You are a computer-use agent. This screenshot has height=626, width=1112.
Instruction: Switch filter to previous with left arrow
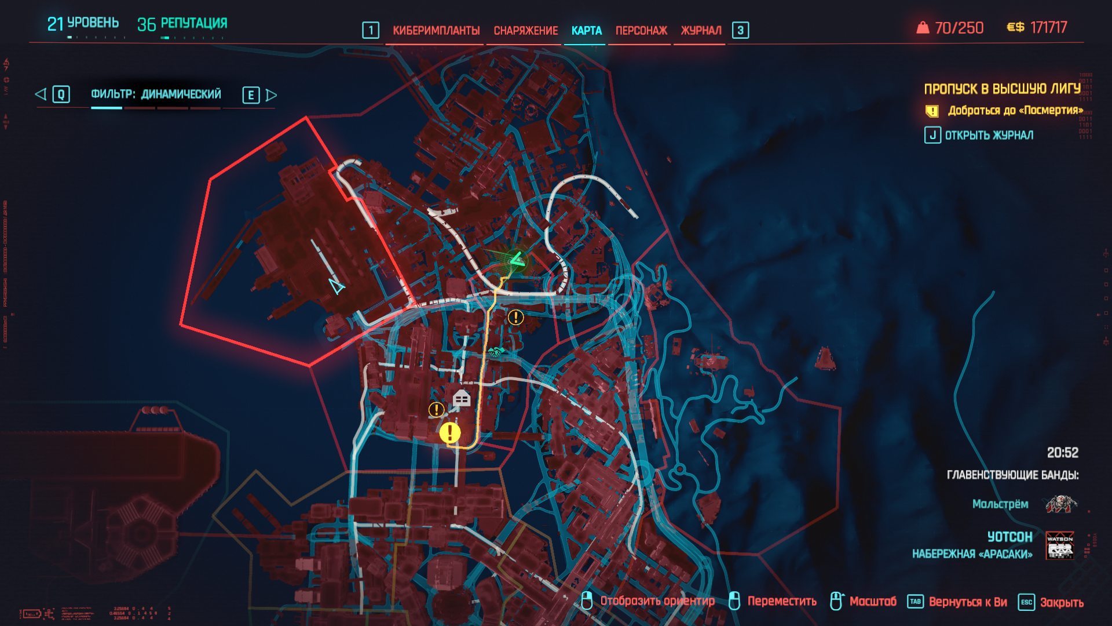pos(41,94)
